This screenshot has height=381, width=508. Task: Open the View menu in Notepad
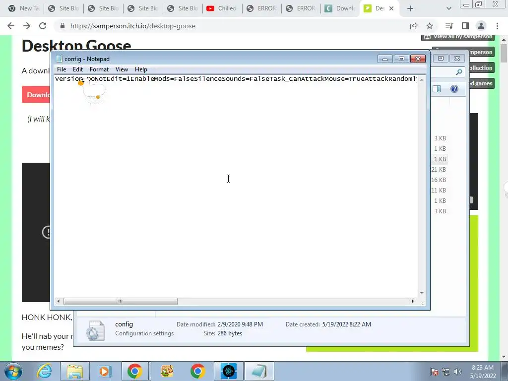pyautogui.click(x=122, y=69)
